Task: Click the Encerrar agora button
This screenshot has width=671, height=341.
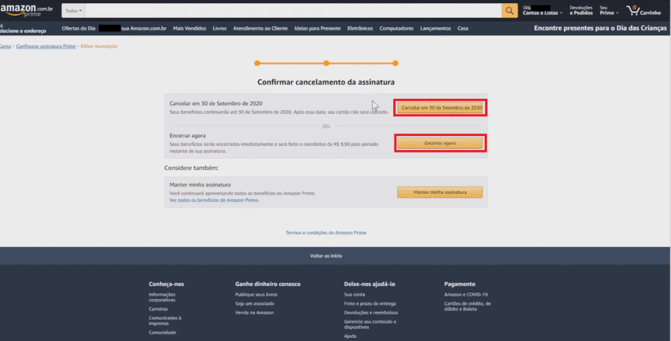Action: [x=440, y=143]
